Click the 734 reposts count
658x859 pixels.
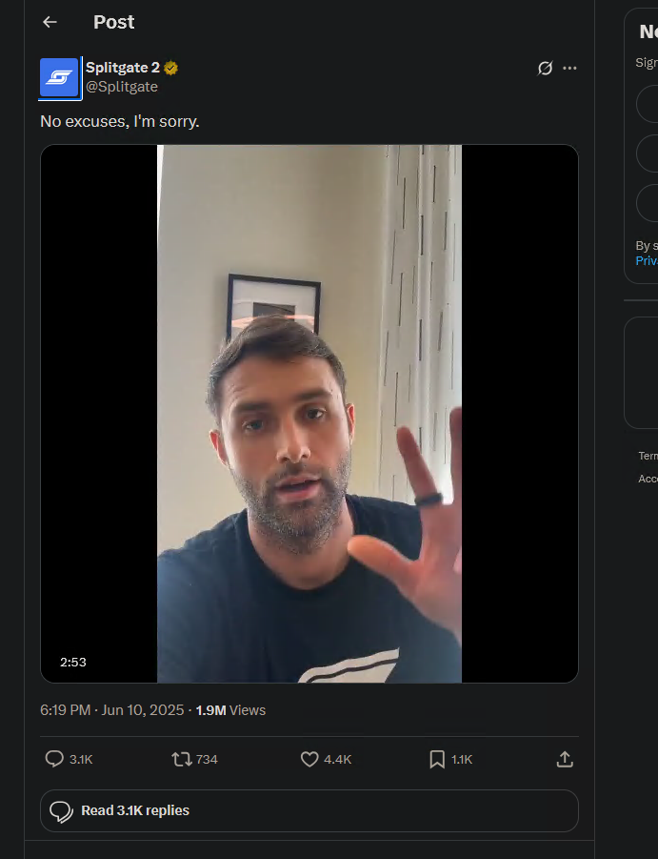(x=207, y=759)
